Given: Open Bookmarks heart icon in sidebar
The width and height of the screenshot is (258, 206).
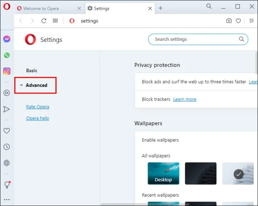Looking at the screenshot, I should [x=7, y=130].
